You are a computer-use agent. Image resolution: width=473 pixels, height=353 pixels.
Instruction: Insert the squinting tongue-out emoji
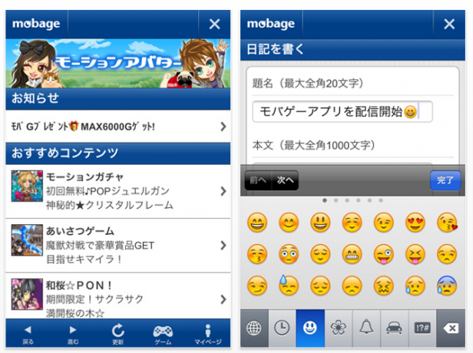415,254
